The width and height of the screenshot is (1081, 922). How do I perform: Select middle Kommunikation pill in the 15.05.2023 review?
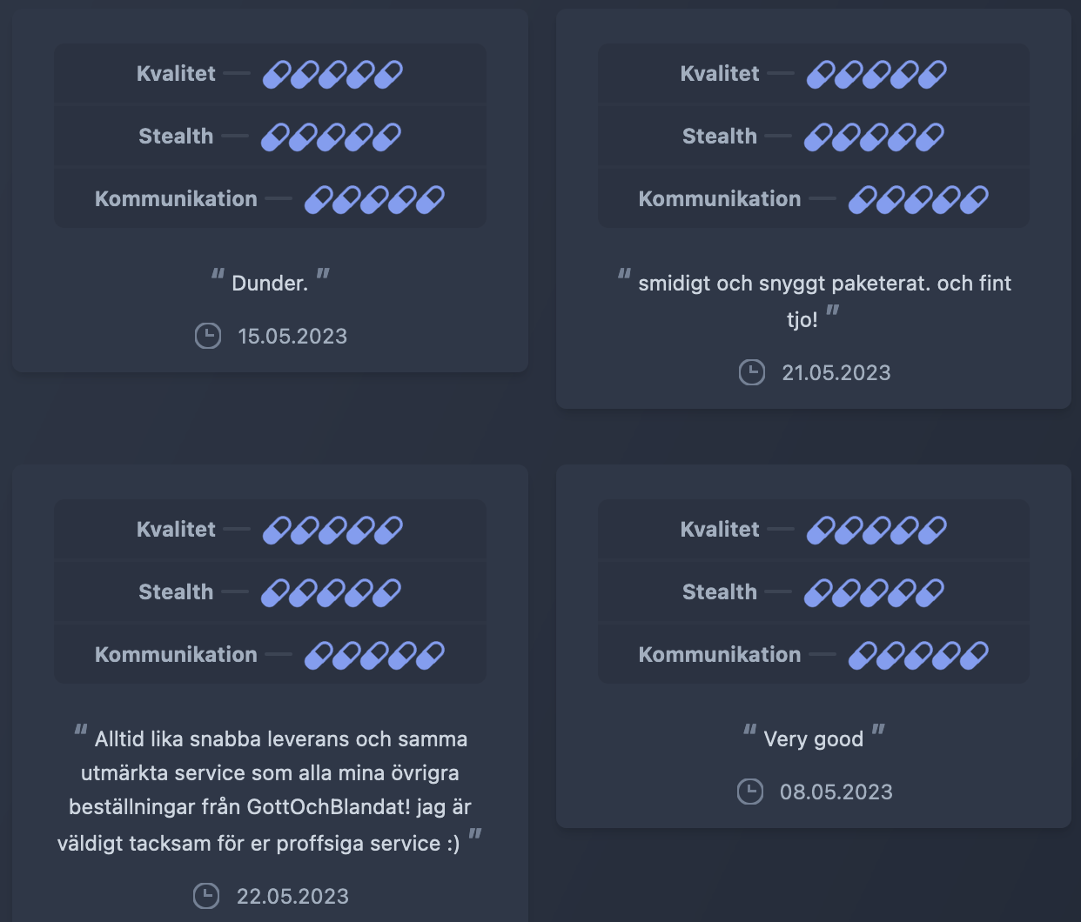click(x=374, y=199)
